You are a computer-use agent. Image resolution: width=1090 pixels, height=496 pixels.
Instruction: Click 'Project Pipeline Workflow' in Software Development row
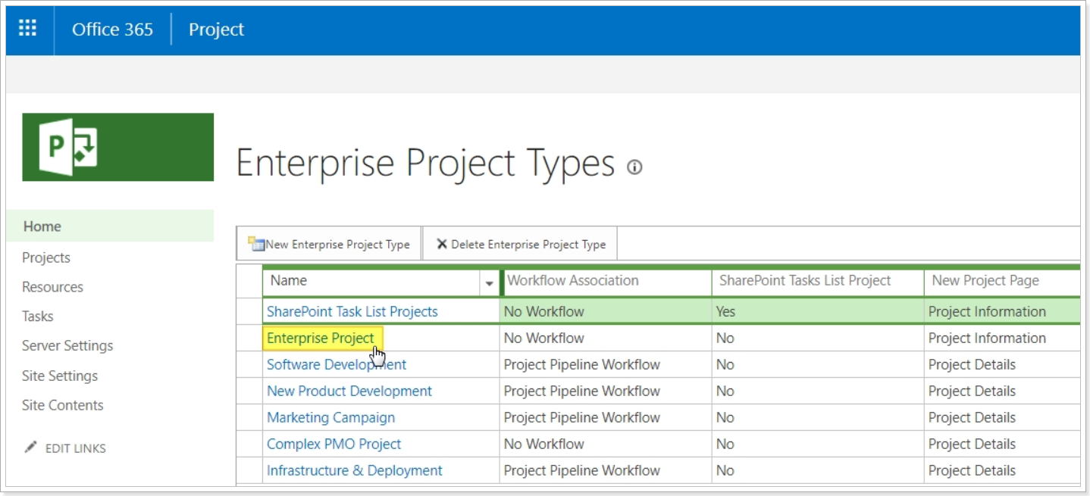coord(582,364)
